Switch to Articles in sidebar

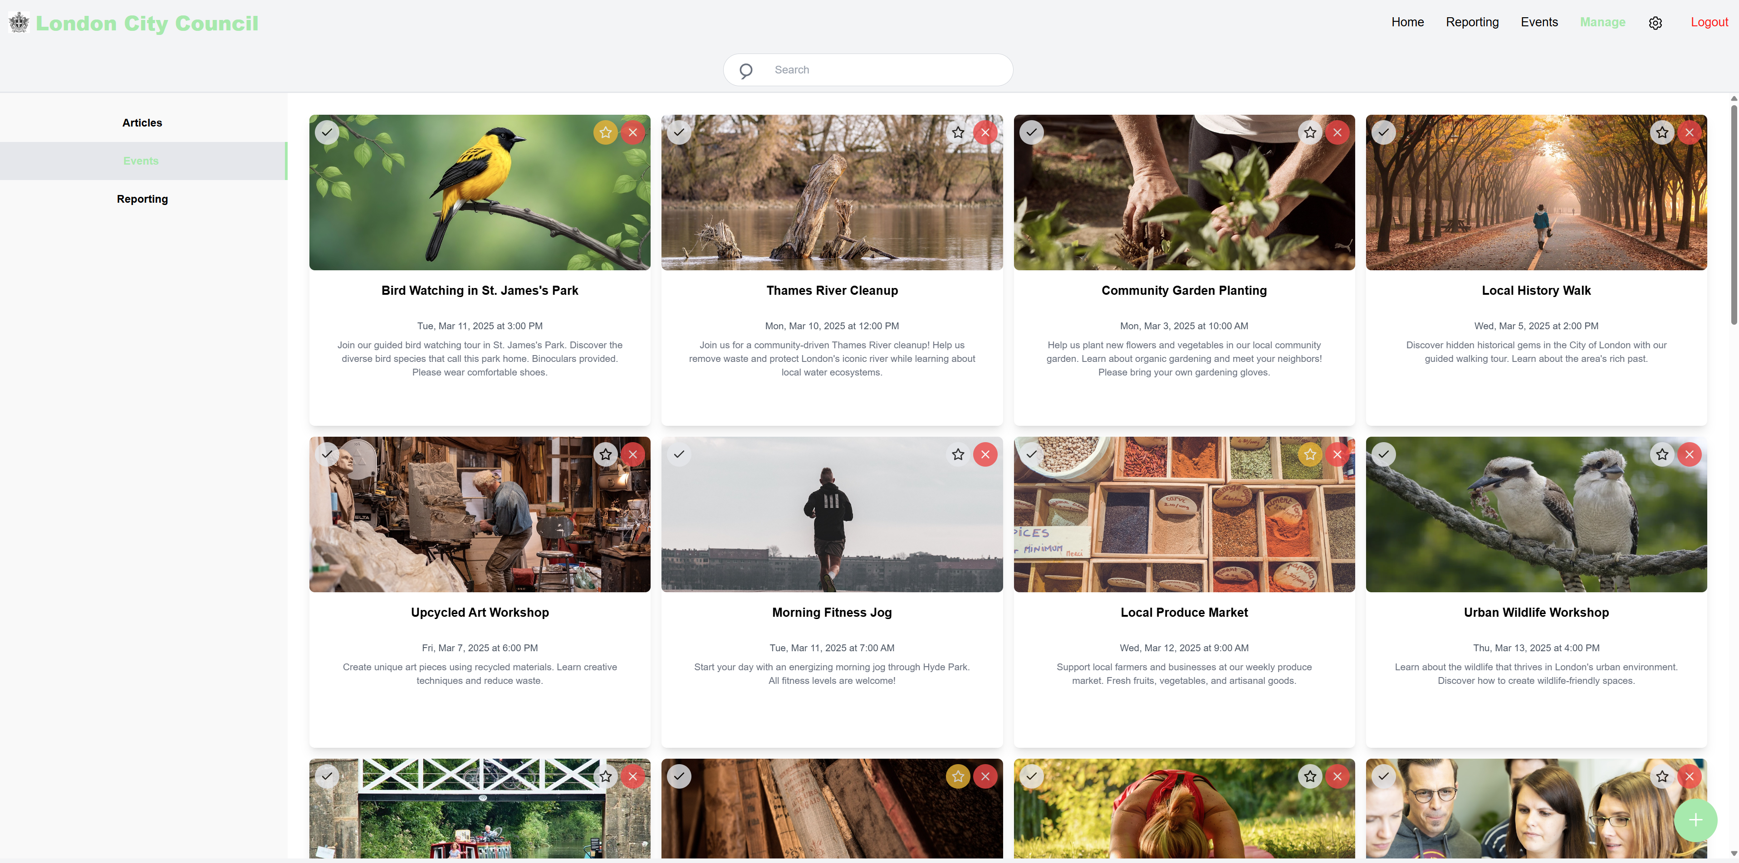(x=142, y=123)
